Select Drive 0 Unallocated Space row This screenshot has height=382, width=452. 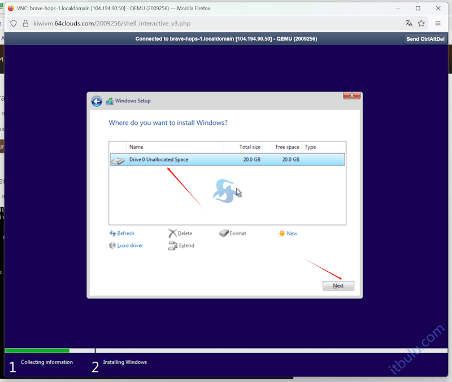227,160
